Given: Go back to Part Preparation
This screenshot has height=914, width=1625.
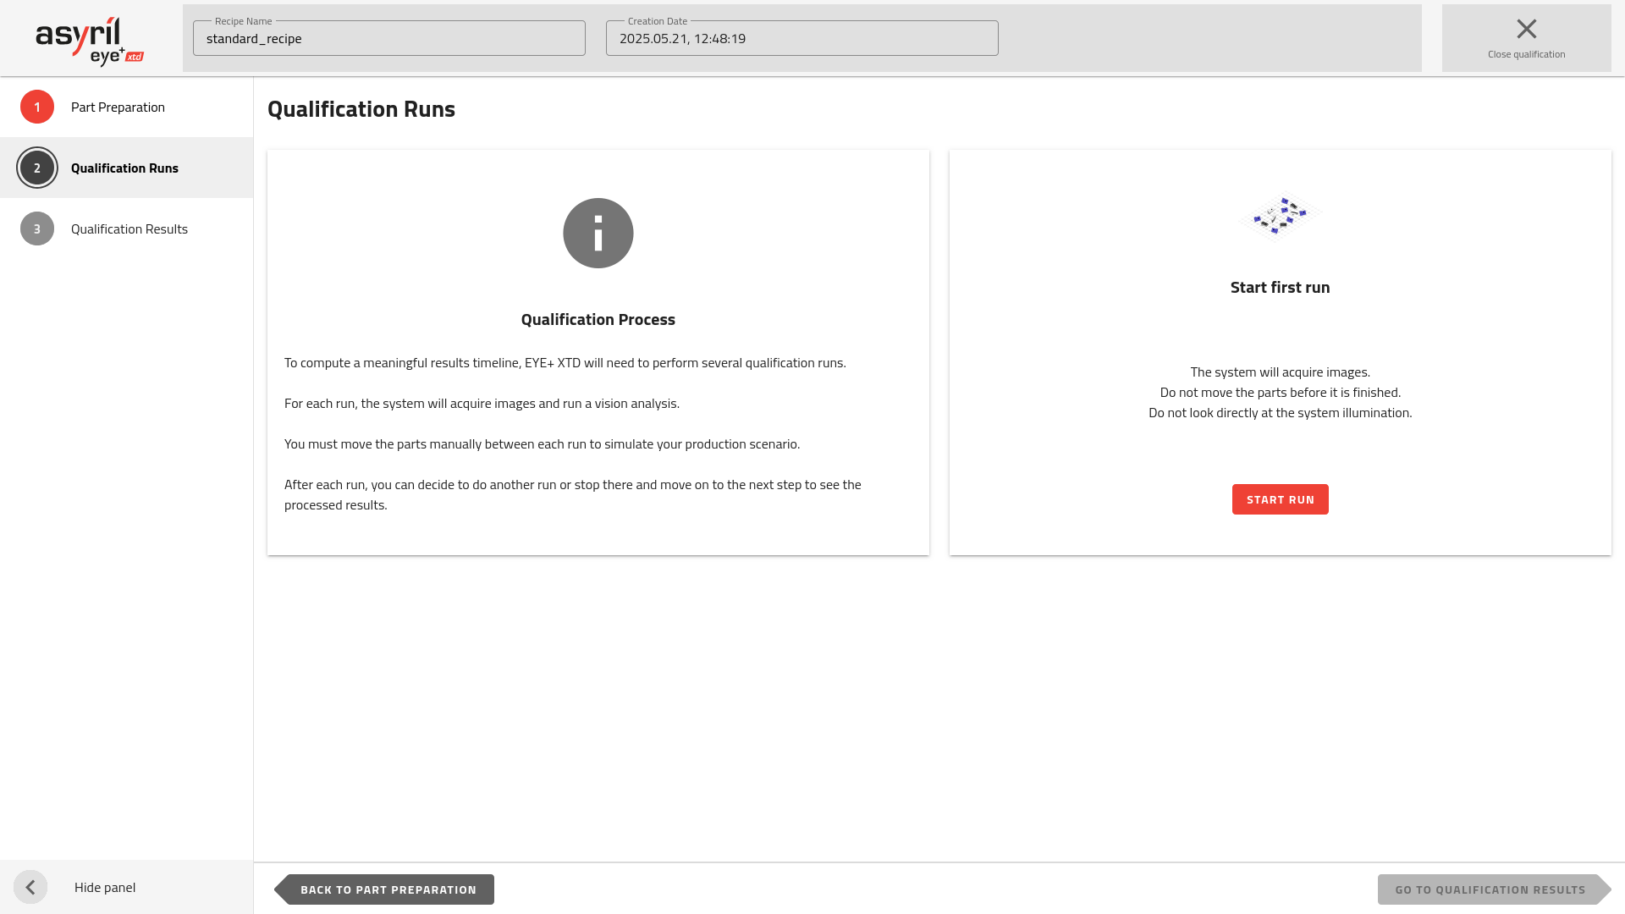Looking at the screenshot, I should point(385,889).
